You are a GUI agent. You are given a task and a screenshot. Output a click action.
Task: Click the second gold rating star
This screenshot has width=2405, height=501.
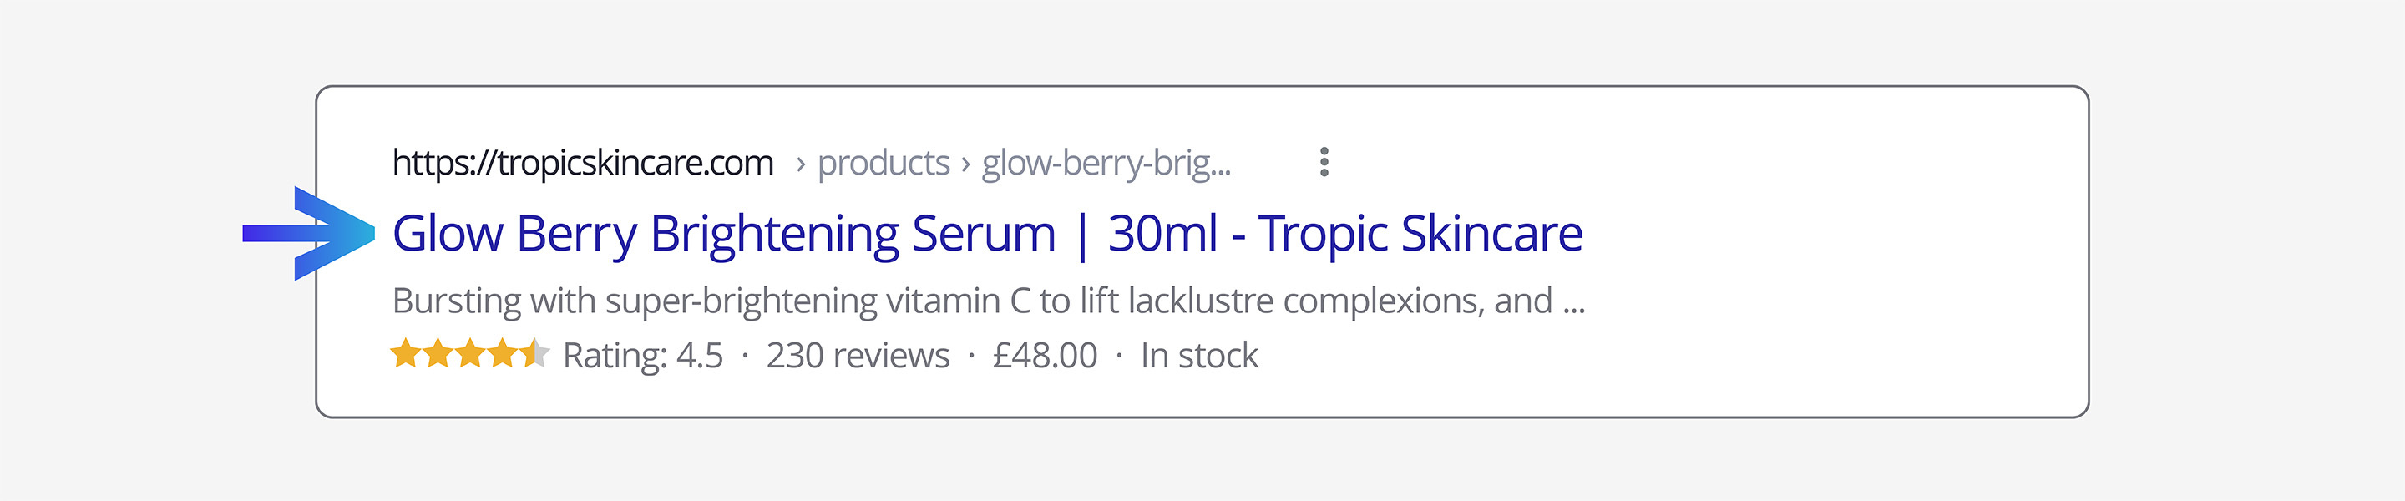tap(438, 355)
